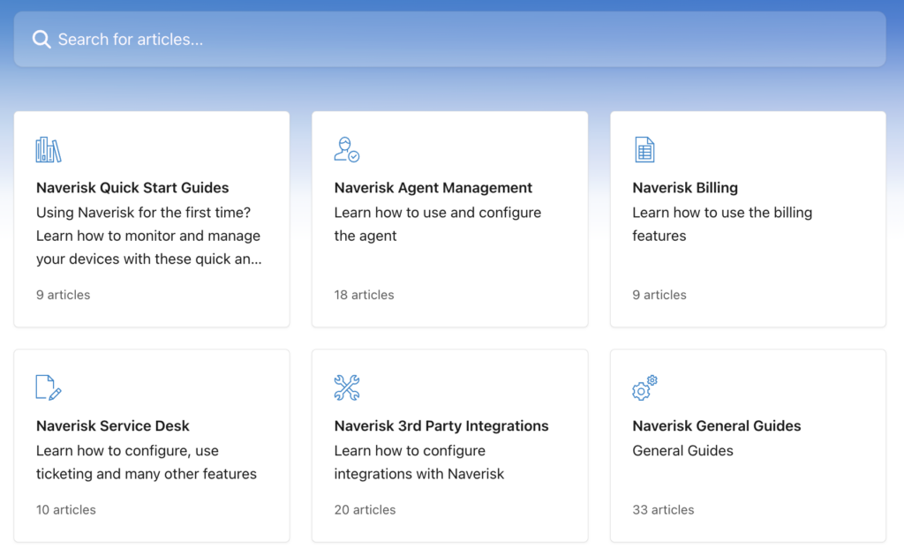
Task: Click the Service Desk ticketing description
Action: tap(147, 462)
